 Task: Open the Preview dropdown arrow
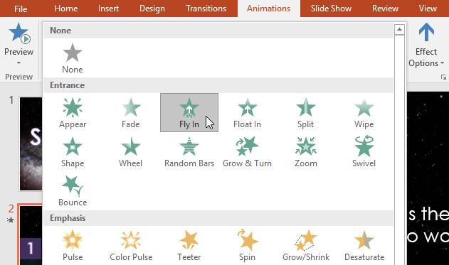(x=19, y=63)
